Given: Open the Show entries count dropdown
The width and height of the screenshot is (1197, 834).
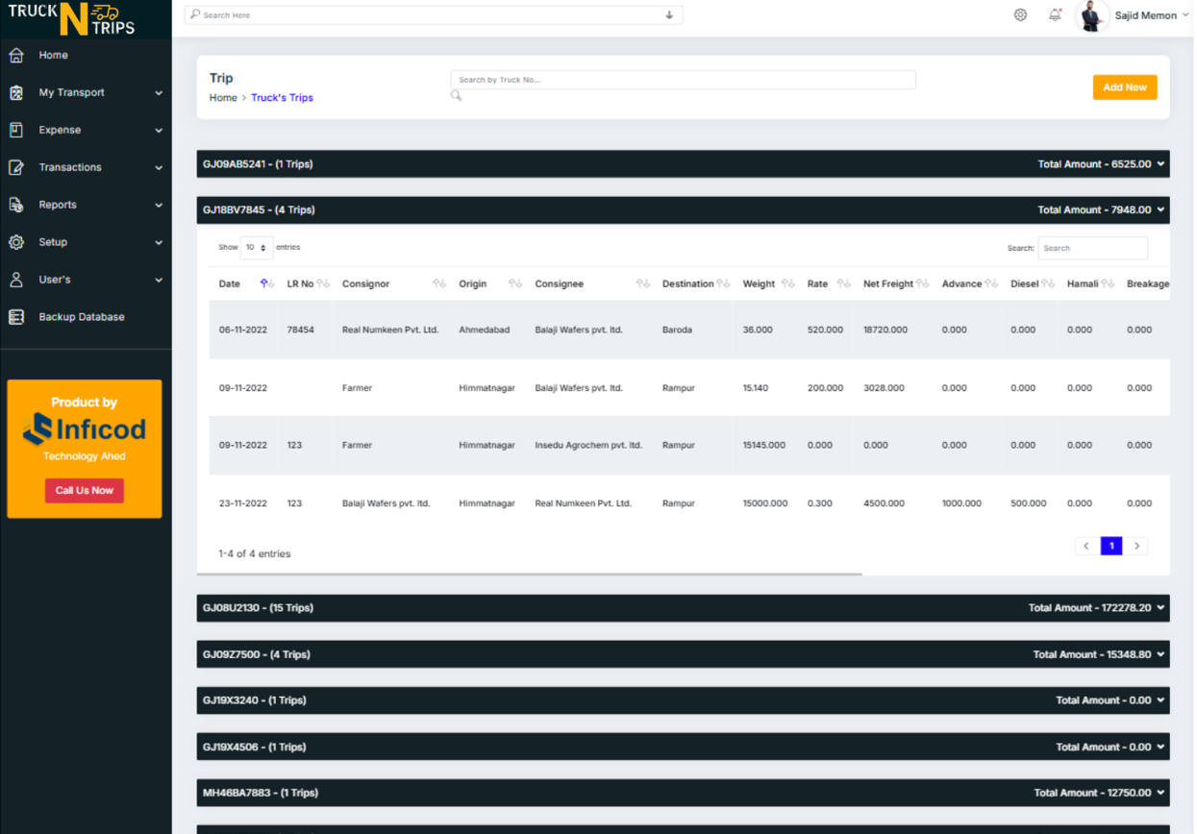Looking at the screenshot, I should pos(257,248).
